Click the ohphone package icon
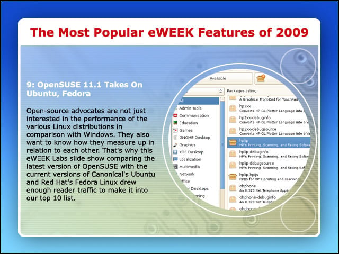Screen dimensions: 339x254 point(233,188)
